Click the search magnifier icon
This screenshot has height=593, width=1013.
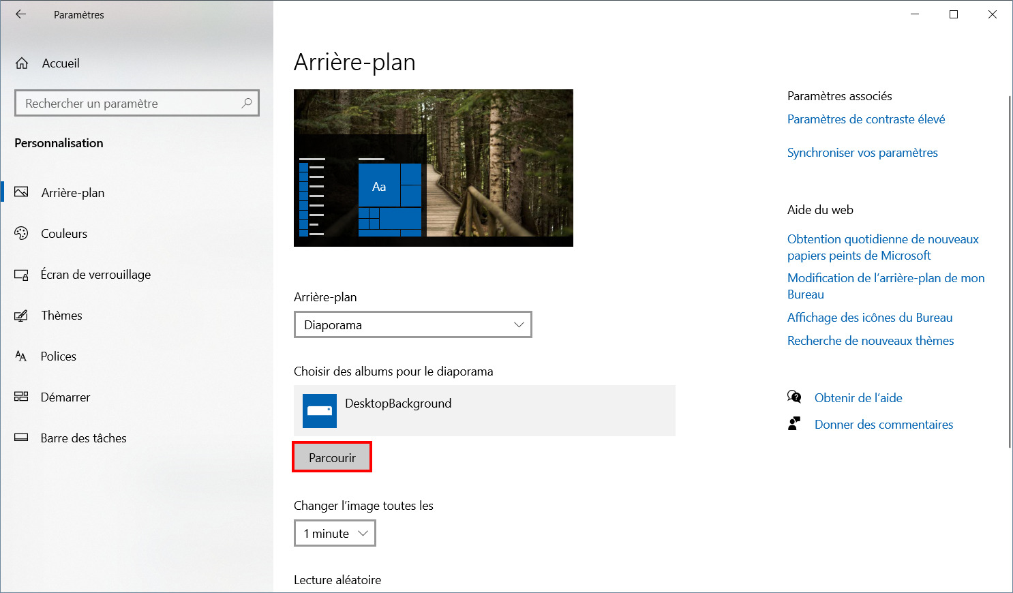coord(247,103)
